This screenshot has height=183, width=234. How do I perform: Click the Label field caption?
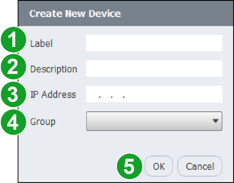click(42, 44)
